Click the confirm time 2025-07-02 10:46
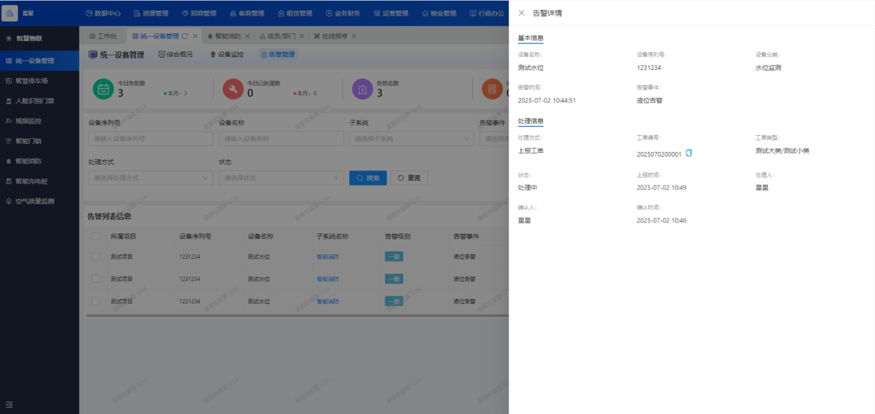This screenshot has width=875, height=414. click(661, 221)
